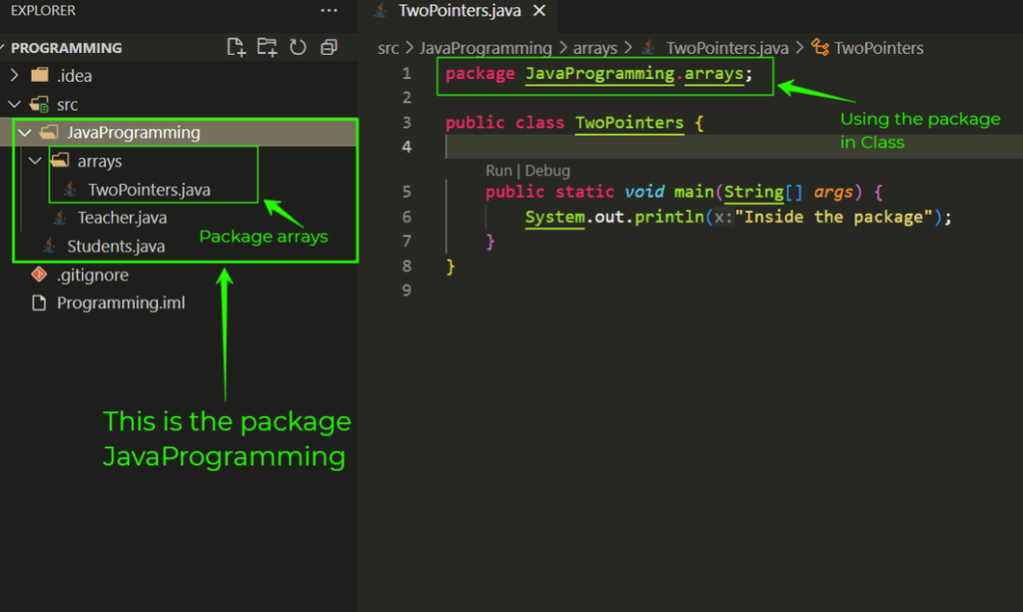Viewport: 1023px width, 612px height.
Task: Click the Java icon beside Students.java
Action: click(x=49, y=246)
